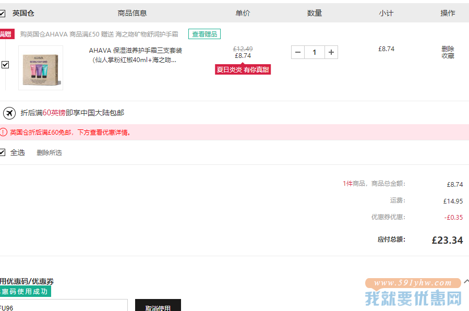The image size is (469, 311).
Task: Click the 小计 subtotal value £8.74
Action: (x=386, y=49)
